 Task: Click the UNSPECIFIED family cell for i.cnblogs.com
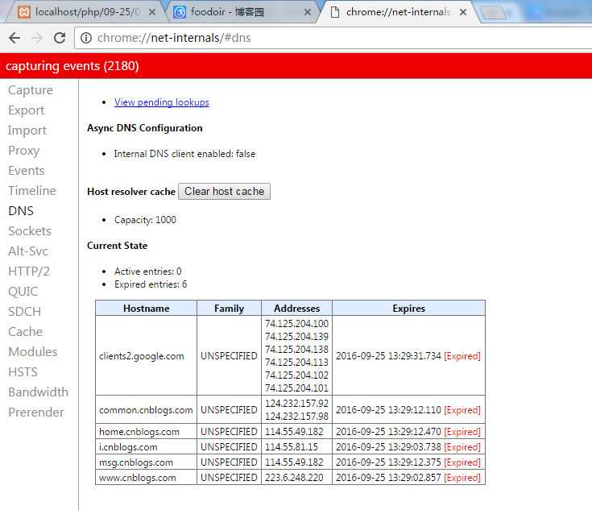click(x=229, y=447)
